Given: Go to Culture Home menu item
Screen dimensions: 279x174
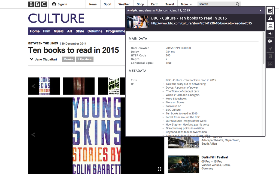Looking at the screenshot, I should point(35,31).
